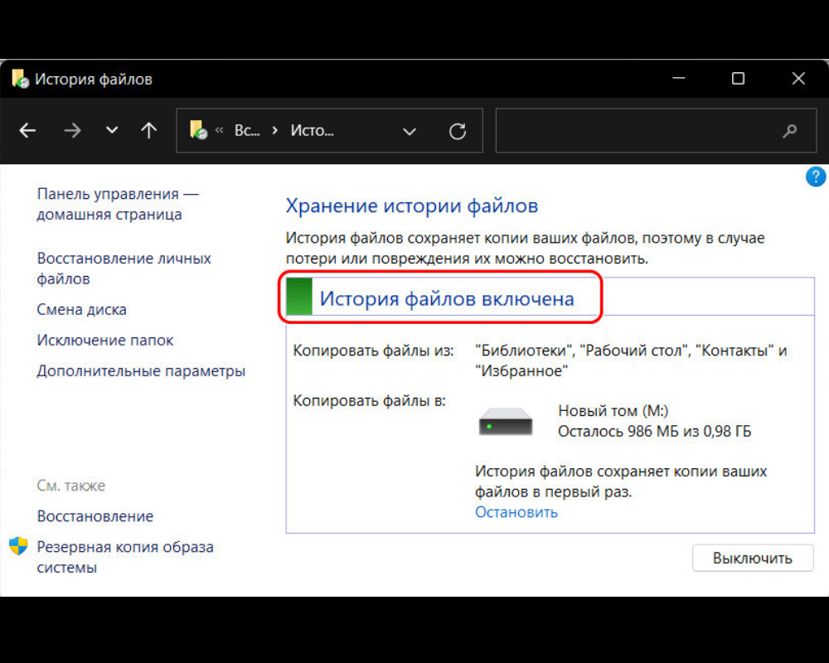This screenshot has width=829, height=663.
Task: Click the 'История файлов включена' status heading
Action: [447, 298]
